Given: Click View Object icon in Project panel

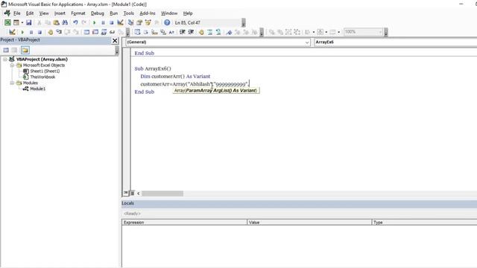Looking at the screenshot, I should click(x=14, y=50).
